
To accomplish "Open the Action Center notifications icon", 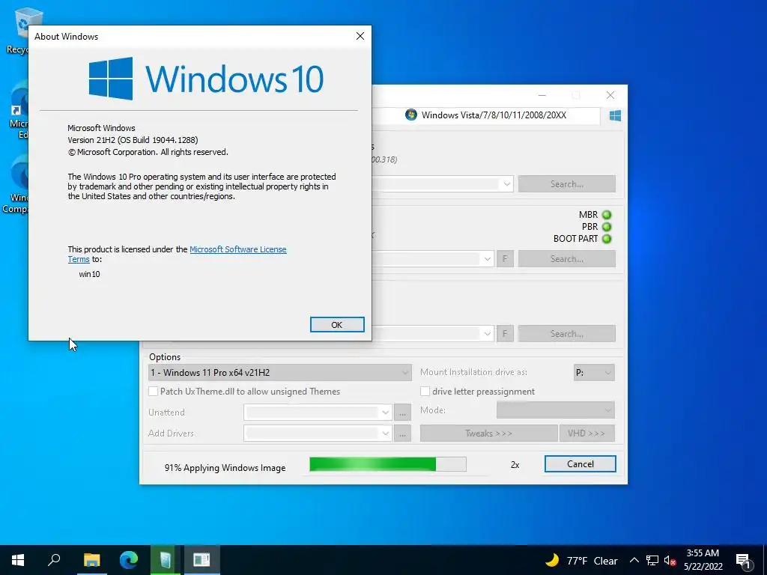I will (743, 560).
